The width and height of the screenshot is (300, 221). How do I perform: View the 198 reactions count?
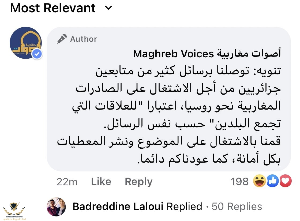240,182
